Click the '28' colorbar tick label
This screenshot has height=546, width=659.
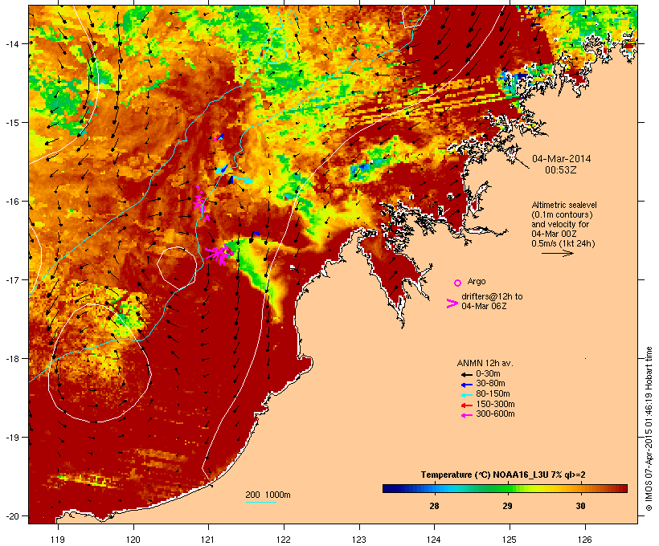tap(434, 506)
